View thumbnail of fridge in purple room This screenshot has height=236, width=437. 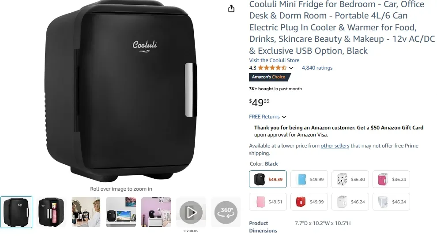click(x=156, y=212)
